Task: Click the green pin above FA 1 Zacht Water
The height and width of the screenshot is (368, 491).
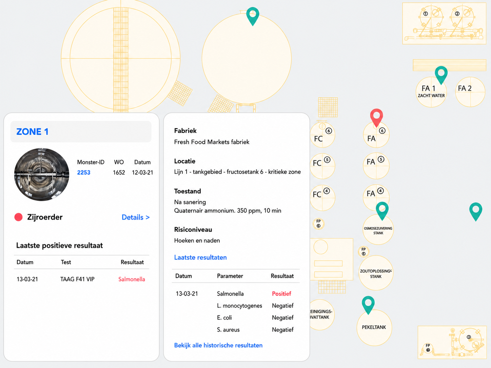Action: pyautogui.click(x=441, y=75)
